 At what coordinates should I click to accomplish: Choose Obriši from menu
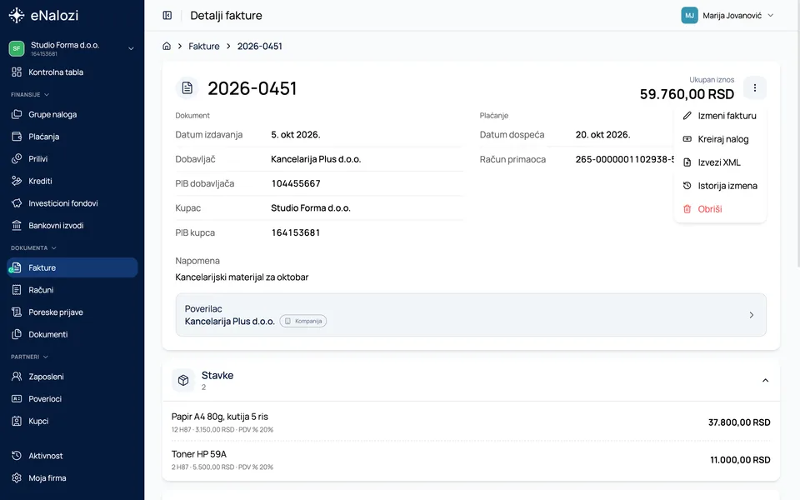(x=720, y=209)
